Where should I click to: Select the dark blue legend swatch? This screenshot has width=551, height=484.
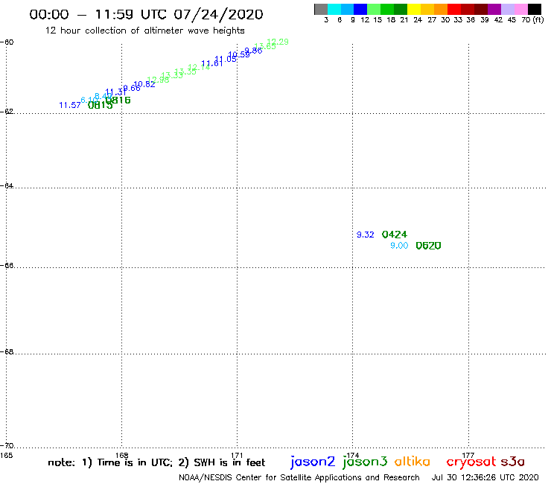point(360,9)
